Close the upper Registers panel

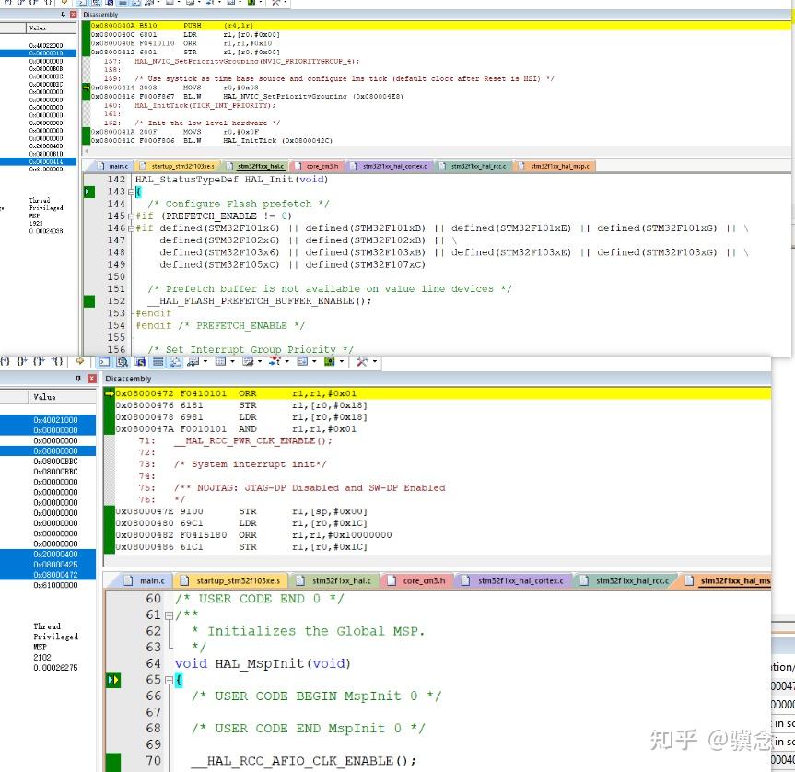coord(73,14)
